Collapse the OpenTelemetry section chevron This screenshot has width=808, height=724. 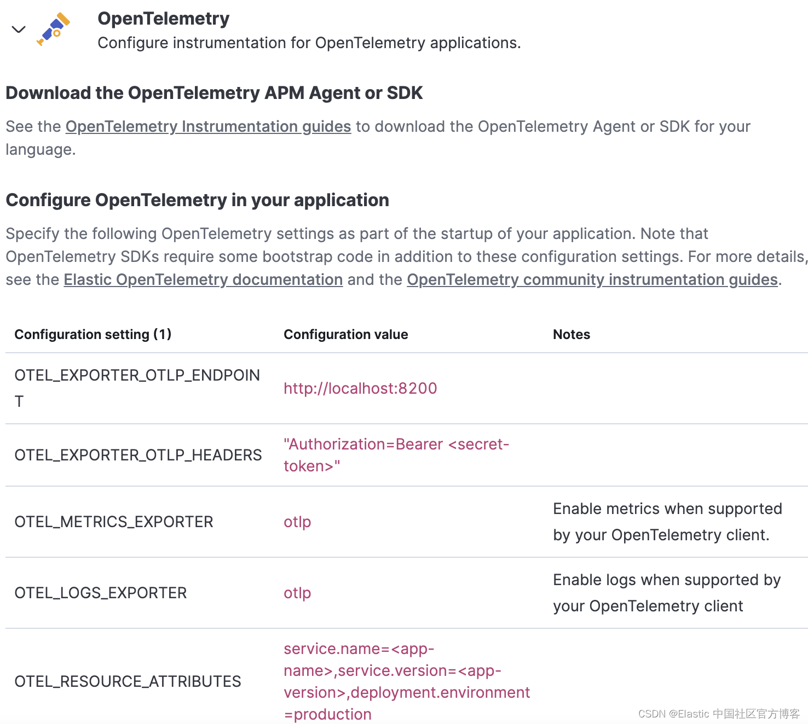19,29
